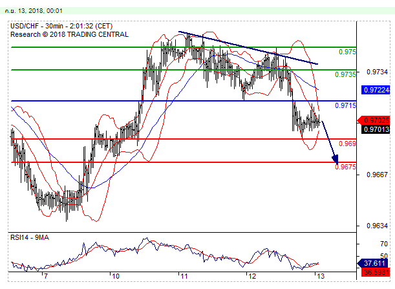395x289 pixels.
Task: Click the RSI value 37.611 tag
Action: [x=374, y=263]
